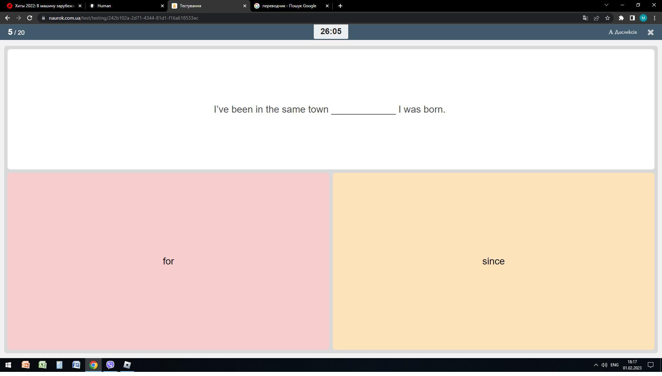Exit the test with the X icon
The image size is (662, 376).
pyautogui.click(x=650, y=32)
